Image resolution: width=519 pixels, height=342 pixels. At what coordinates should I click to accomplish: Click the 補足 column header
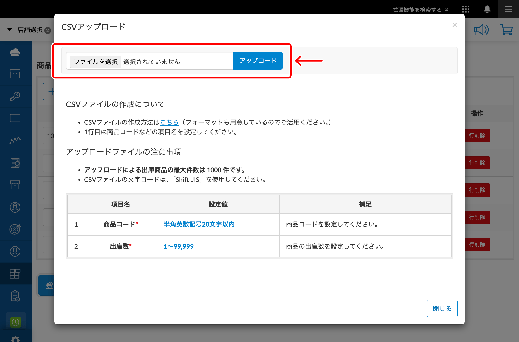pos(365,204)
